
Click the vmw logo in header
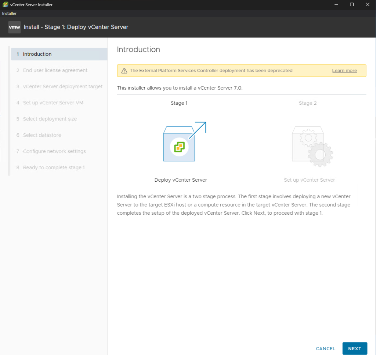pyautogui.click(x=14, y=27)
